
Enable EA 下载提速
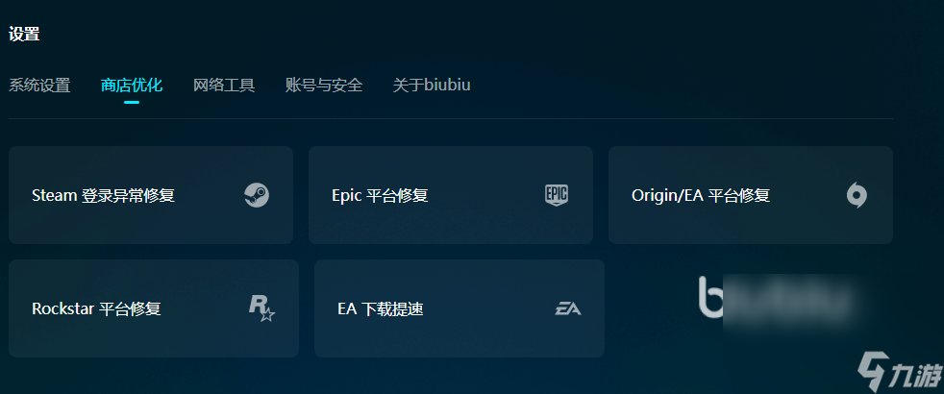(460, 308)
